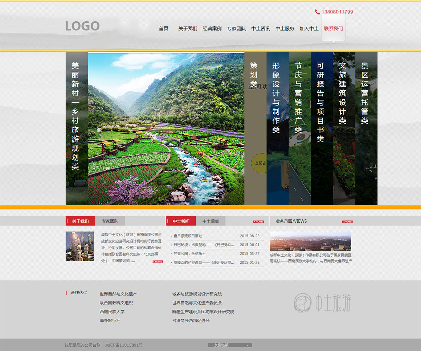Click the LOGO in the header
421x351 pixels.
tap(82, 26)
